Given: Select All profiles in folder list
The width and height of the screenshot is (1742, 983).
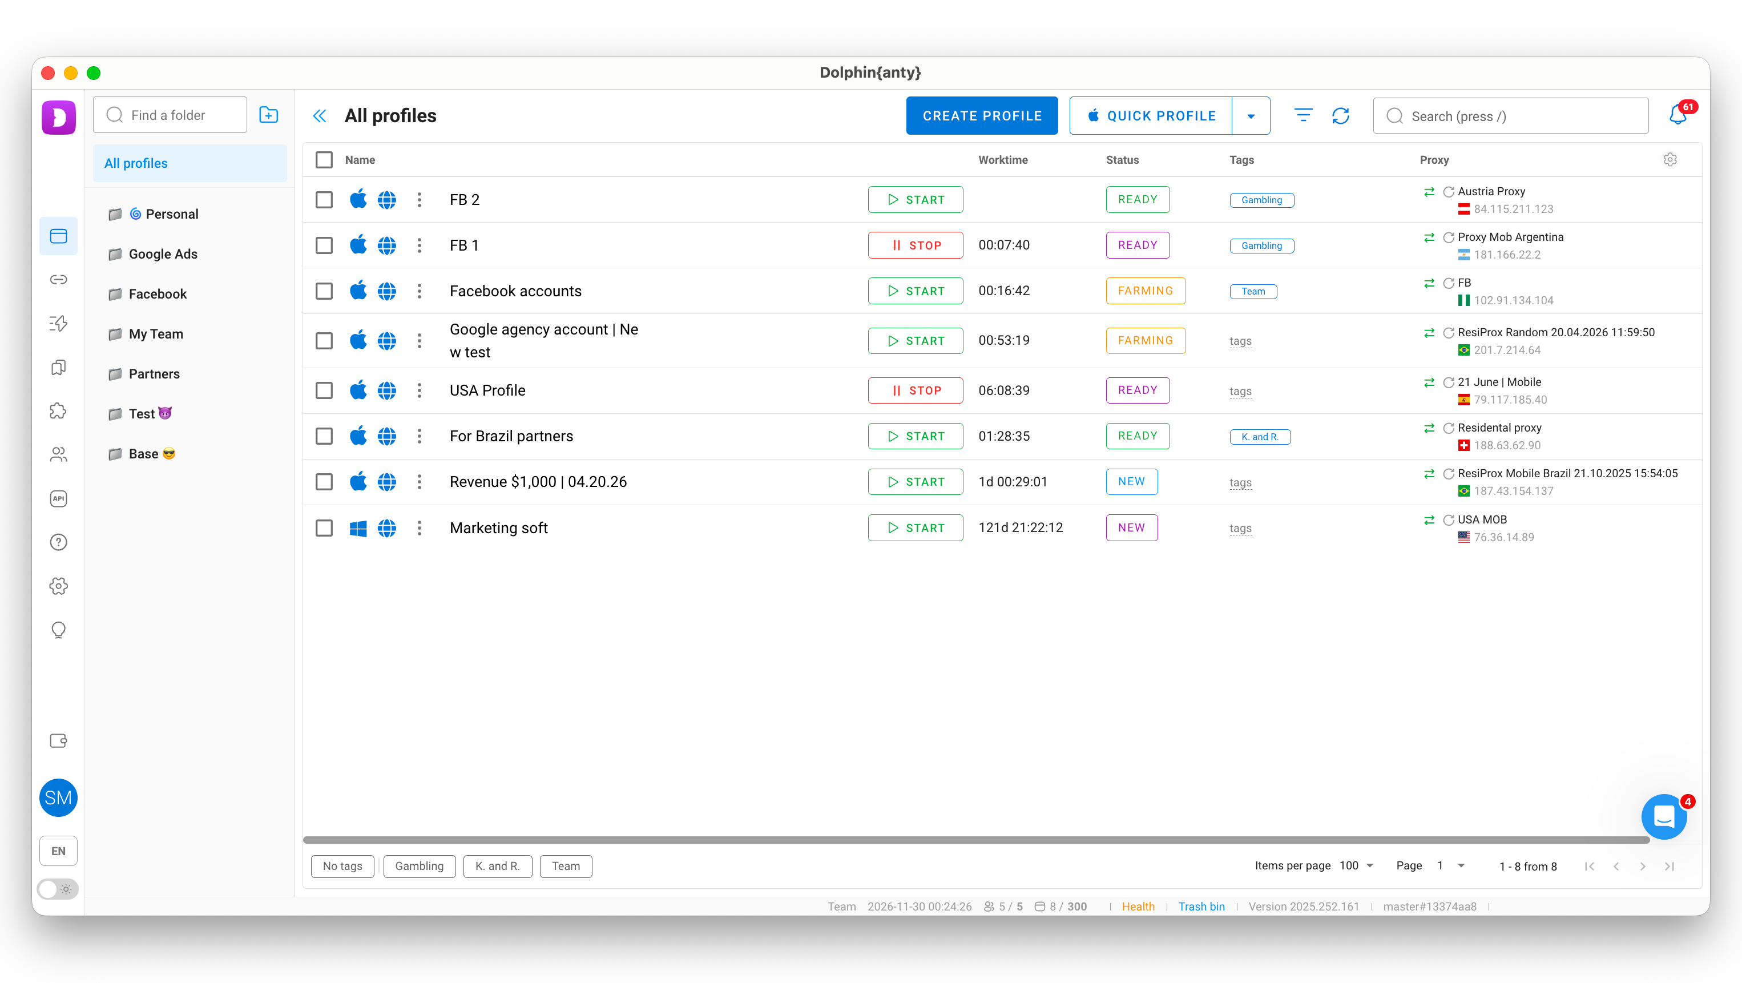Looking at the screenshot, I should click(x=190, y=163).
